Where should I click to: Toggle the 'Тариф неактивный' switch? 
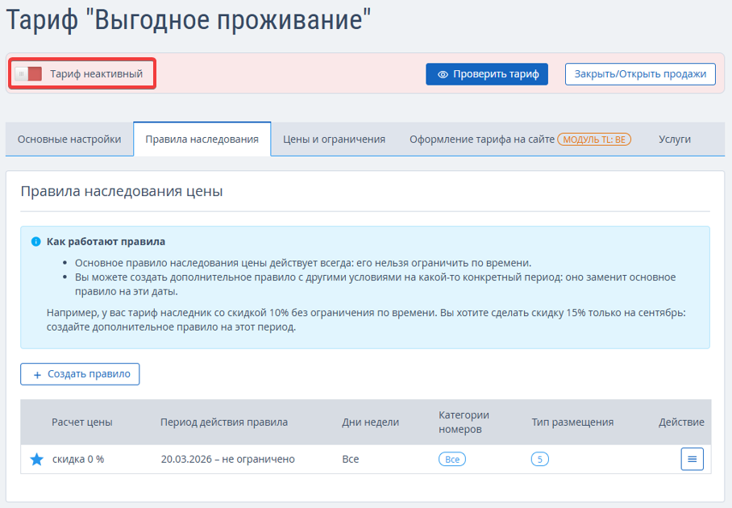[x=28, y=73]
